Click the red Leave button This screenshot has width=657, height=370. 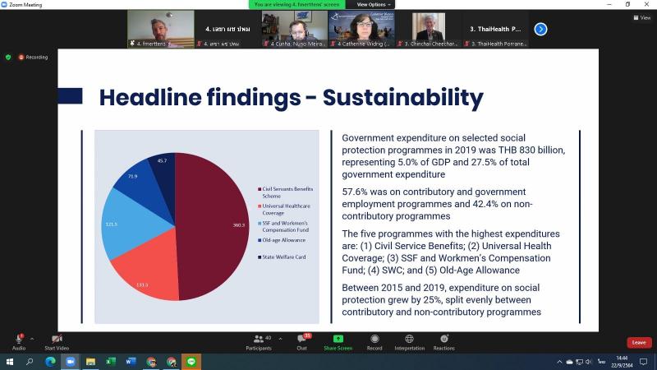(639, 342)
